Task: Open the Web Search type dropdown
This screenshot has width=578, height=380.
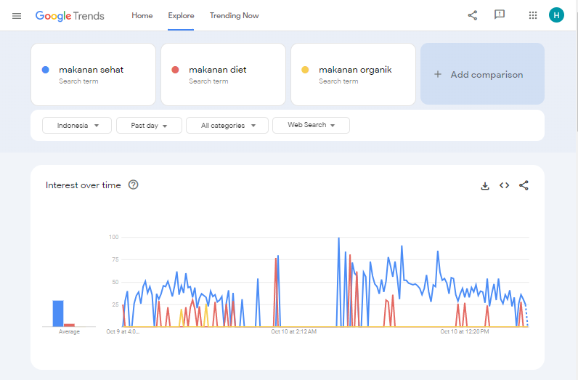Action: (x=311, y=125)
